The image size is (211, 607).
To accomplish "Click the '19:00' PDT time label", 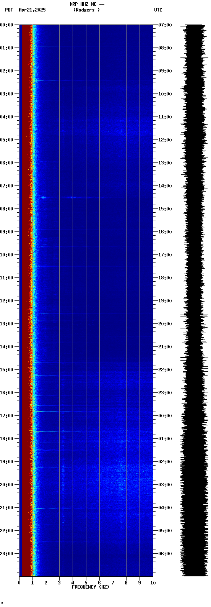I will [x=6, y=462].
